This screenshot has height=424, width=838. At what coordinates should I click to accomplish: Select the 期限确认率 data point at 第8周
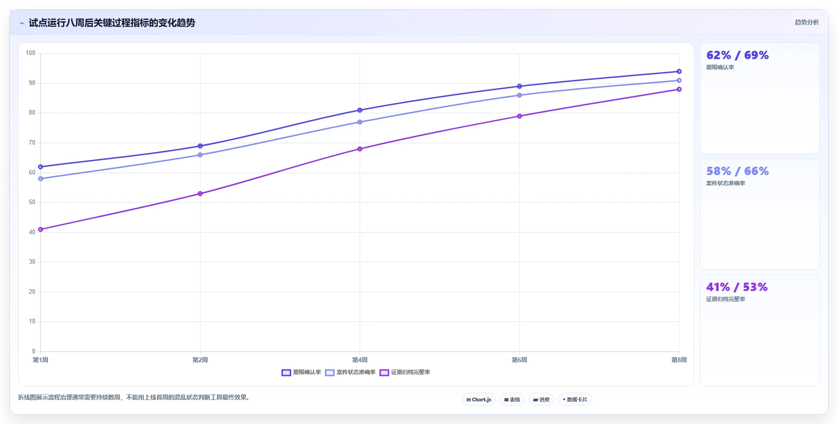click(679, 72)
